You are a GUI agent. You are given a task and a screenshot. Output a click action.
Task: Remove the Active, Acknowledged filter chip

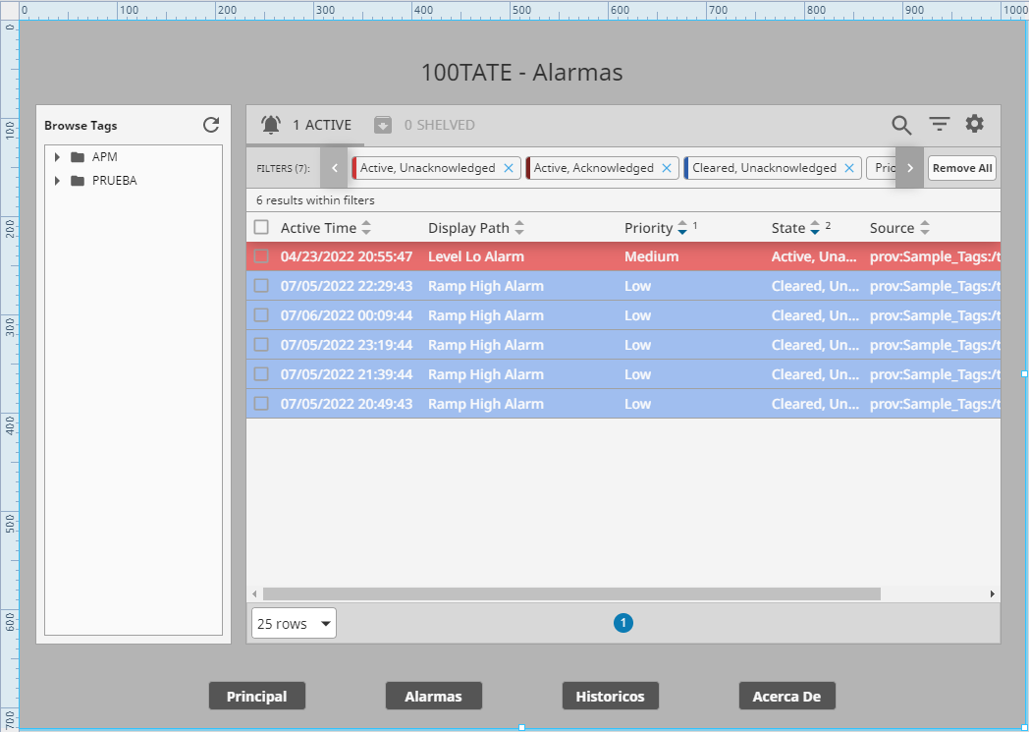(x=667, y=168)
